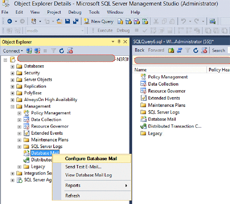Click the Copy icon in toolbar
Image resolution: width=230 pixels, height=204 pixels.
[164, 21]
